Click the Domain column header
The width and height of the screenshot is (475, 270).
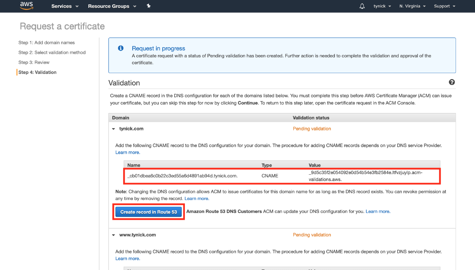click(120, 118)
